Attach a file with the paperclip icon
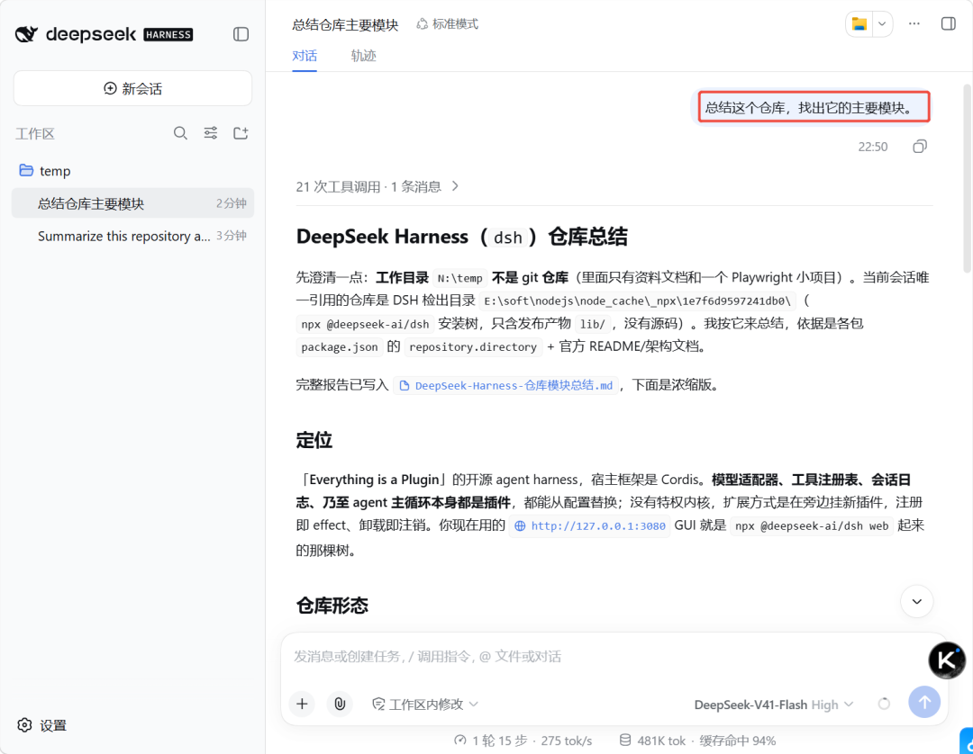This screenshot has height=754, width=973. click(x=340, y=704)
